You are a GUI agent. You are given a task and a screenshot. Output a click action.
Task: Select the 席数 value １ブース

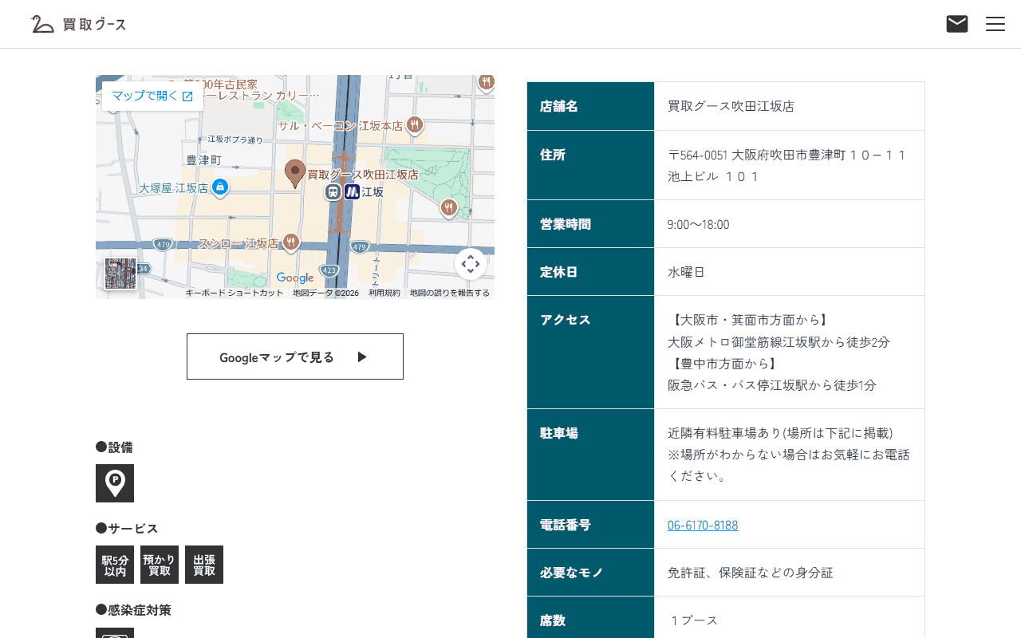693,620
